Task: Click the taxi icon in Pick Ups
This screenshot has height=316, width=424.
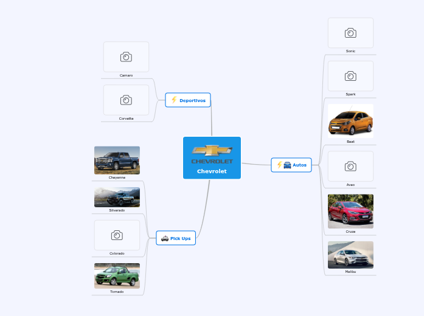Action: (165, 239)
